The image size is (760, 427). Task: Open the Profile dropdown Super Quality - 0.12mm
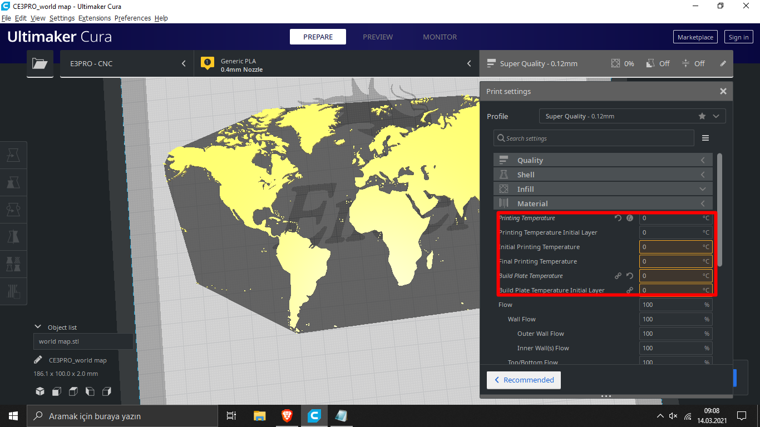(x=632, y=116)
